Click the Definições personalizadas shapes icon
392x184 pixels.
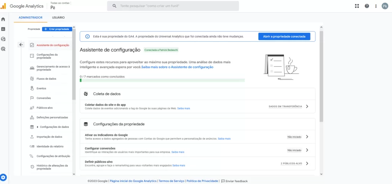click(32, 117)
